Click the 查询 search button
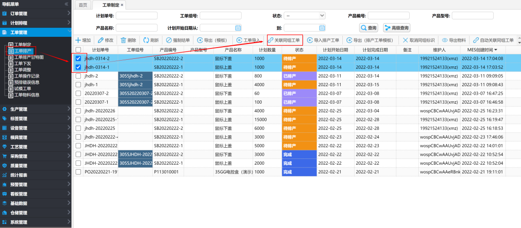This screenshot has width=521, height=228. pos(367,28)
